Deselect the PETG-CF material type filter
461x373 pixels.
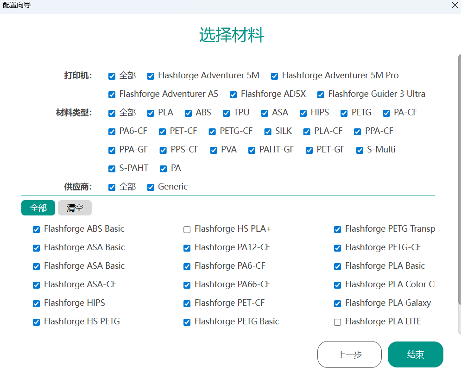pos(212,132)
